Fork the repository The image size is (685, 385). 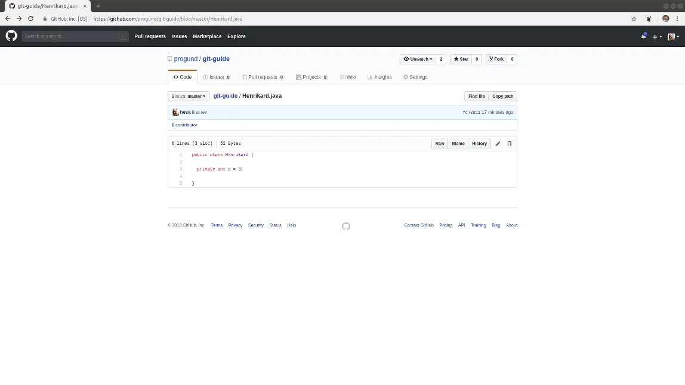point(496,59)
